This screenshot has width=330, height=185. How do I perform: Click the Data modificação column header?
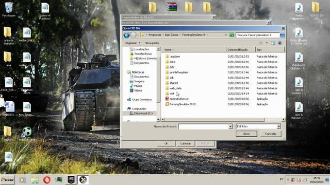pos(241,50)
